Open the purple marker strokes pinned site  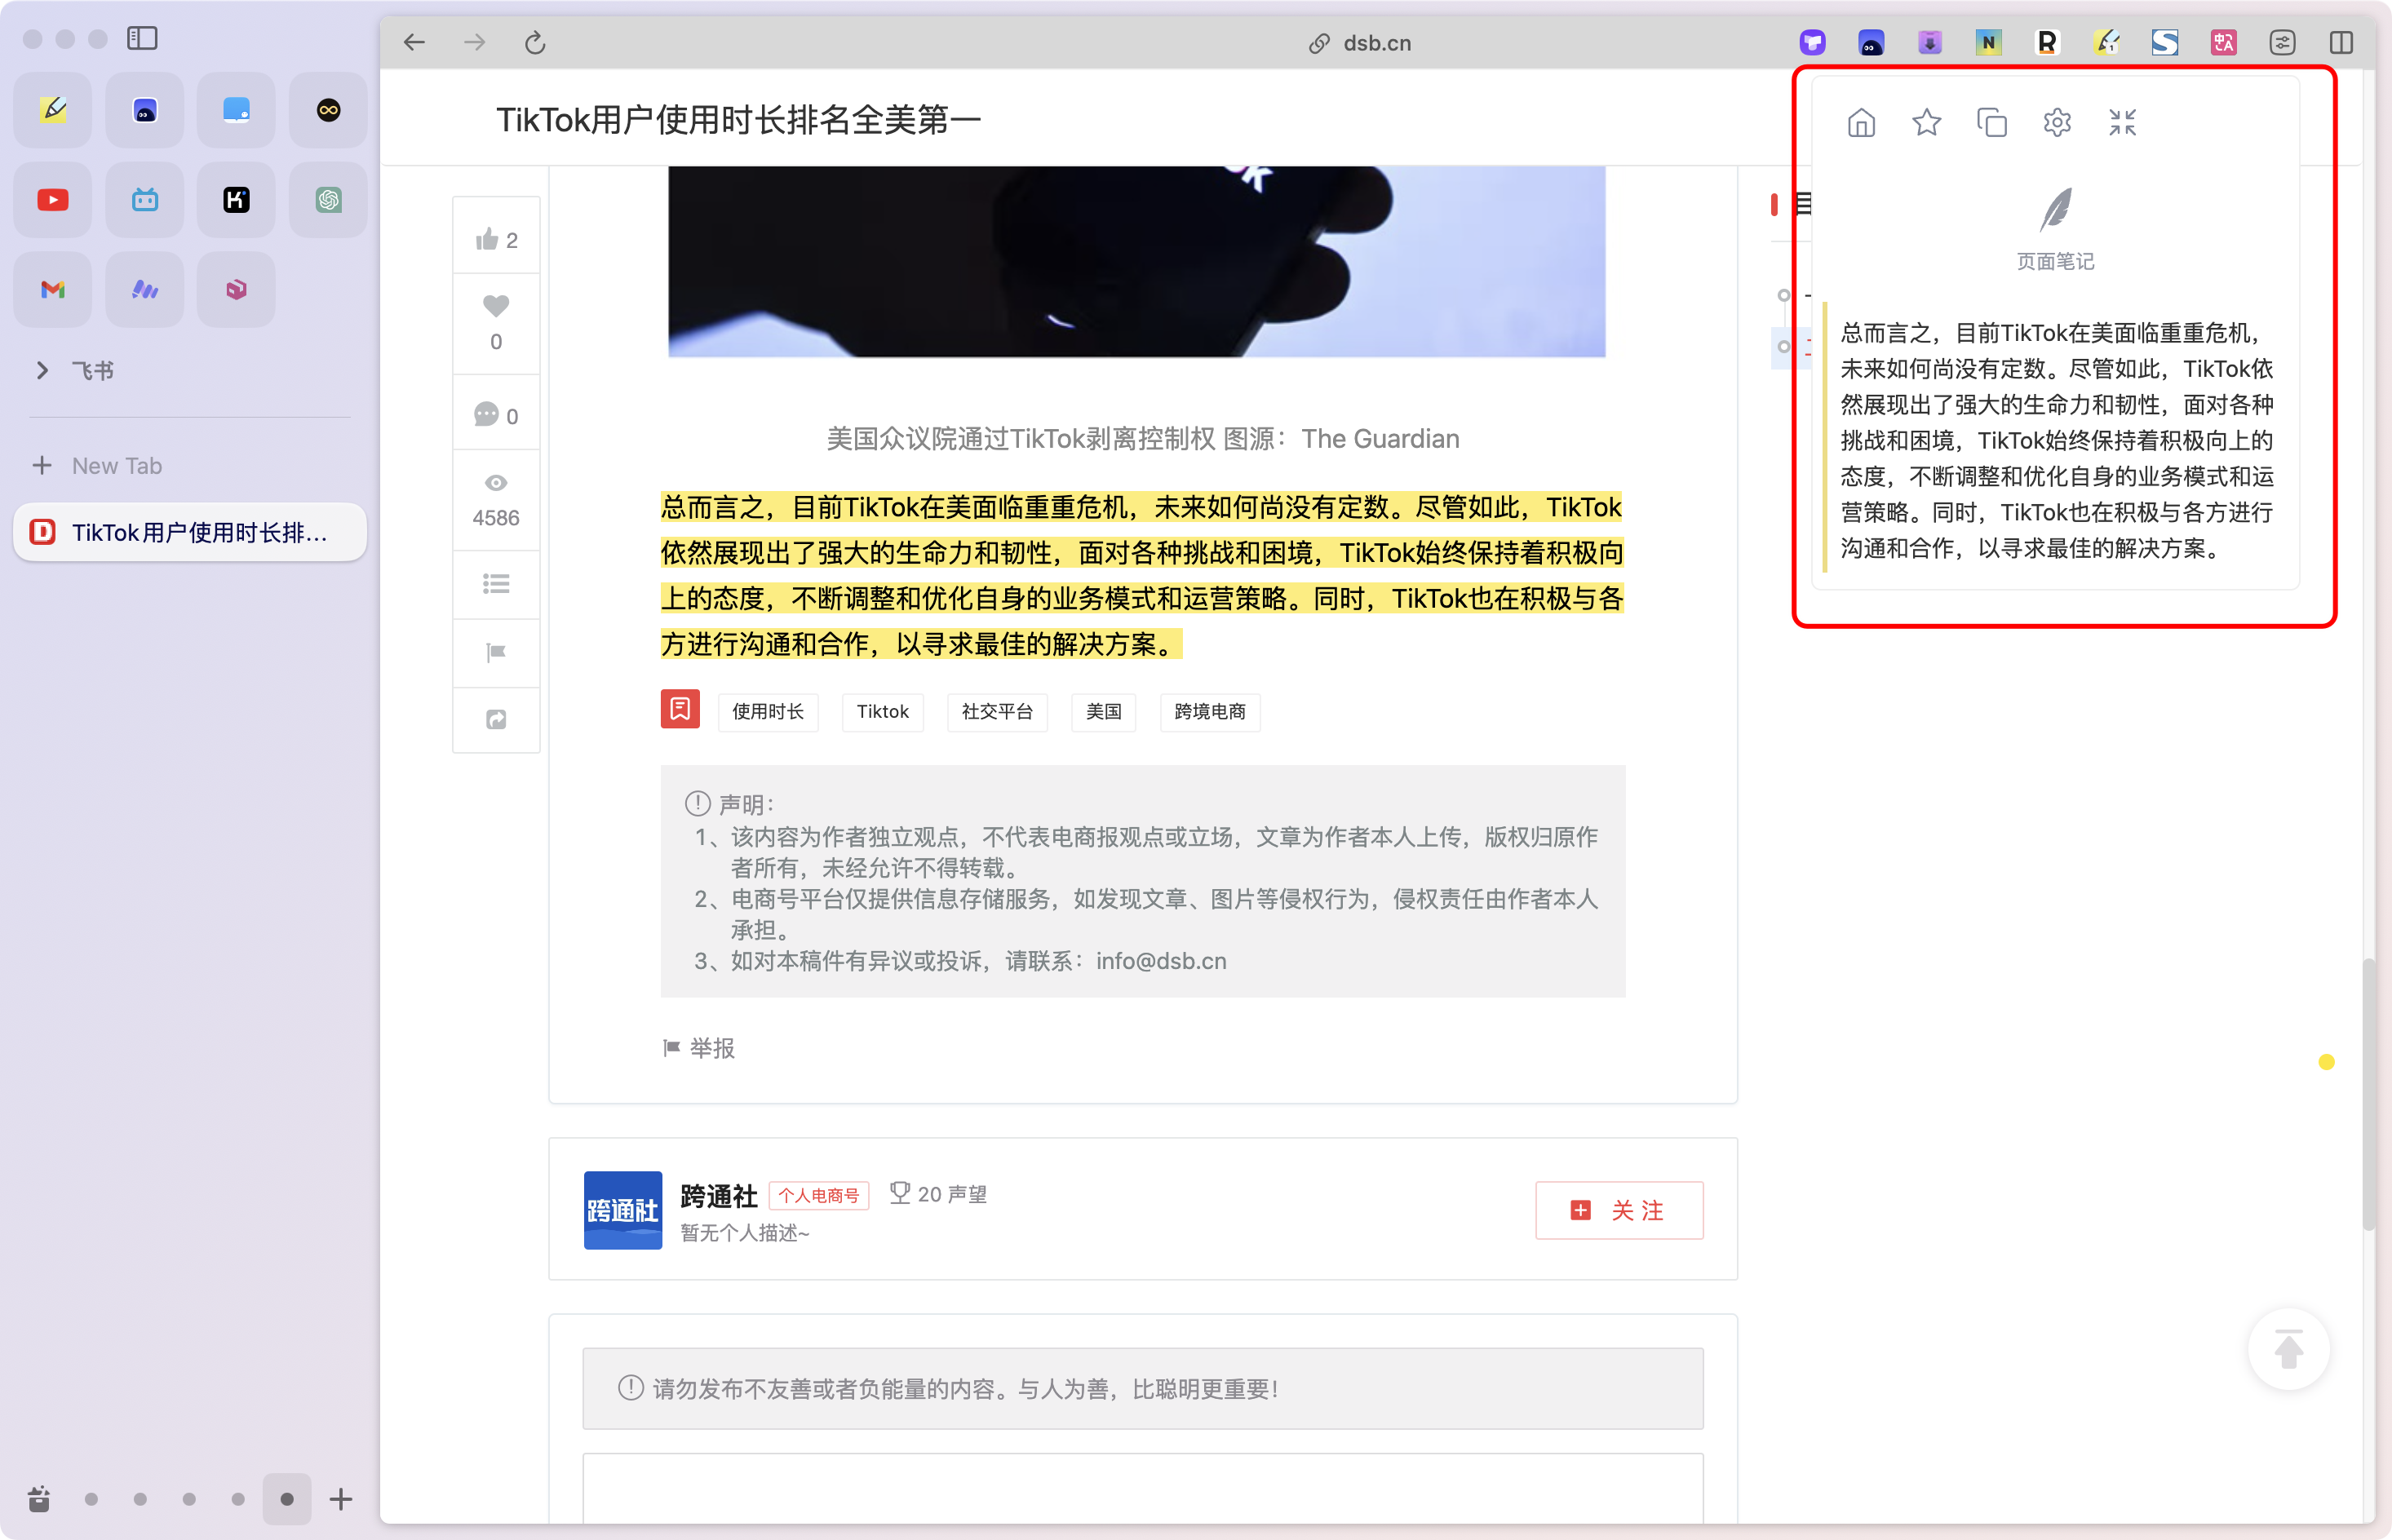[x=145, y=290]
